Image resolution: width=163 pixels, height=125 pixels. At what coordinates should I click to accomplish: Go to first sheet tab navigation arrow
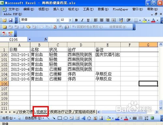point(2,112)
